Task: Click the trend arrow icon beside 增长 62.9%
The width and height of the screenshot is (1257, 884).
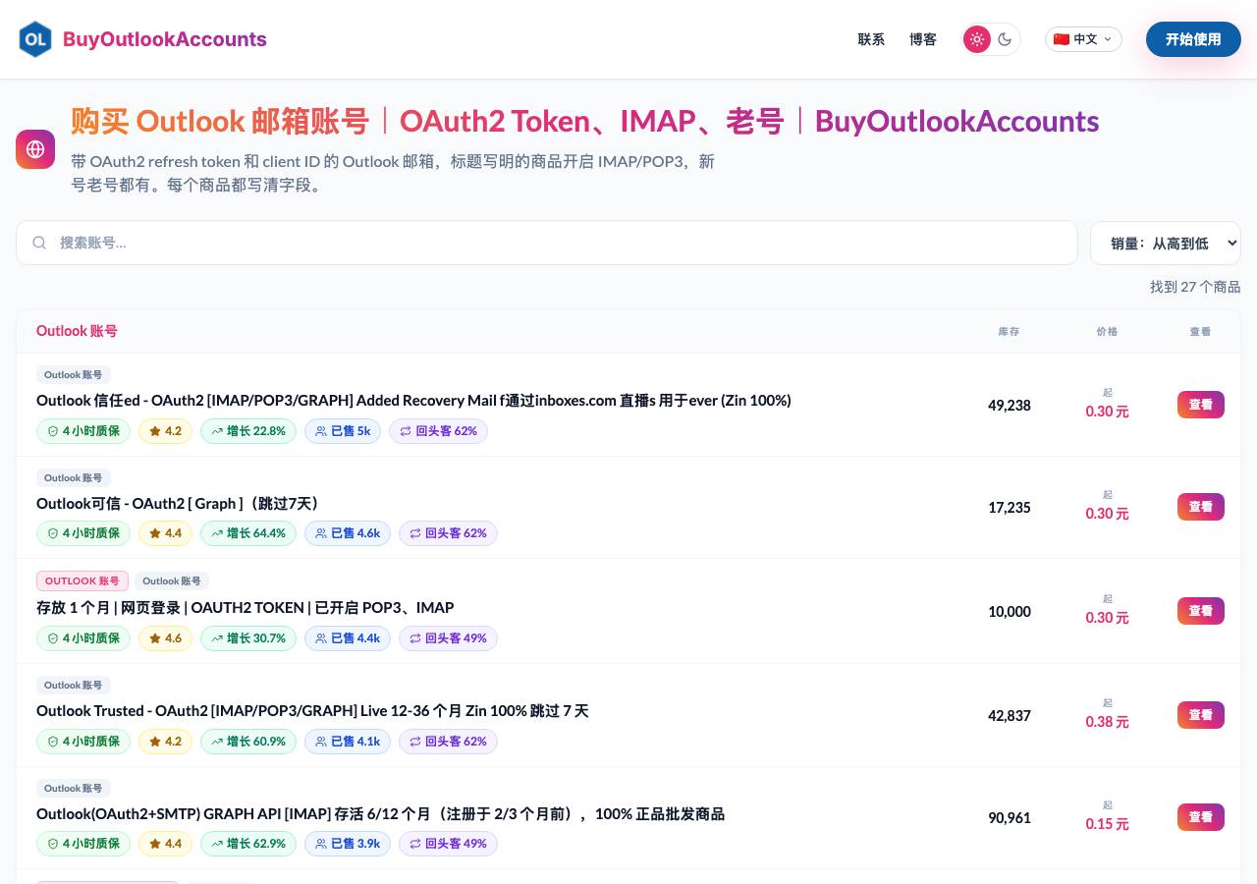Action: 217,844
